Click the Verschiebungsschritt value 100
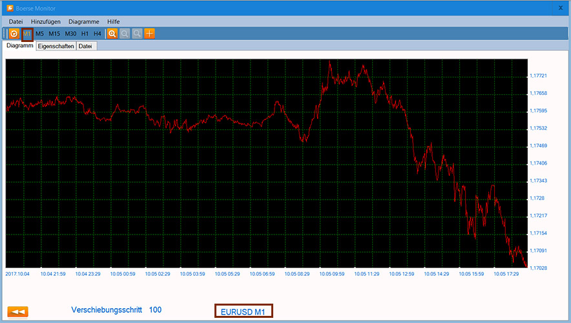 click(x=155, y=310)
